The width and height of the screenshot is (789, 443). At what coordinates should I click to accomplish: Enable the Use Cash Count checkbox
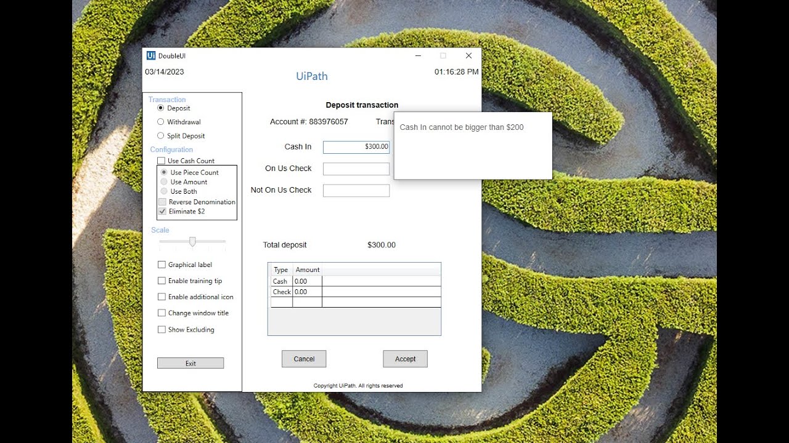tap(161, 161)
